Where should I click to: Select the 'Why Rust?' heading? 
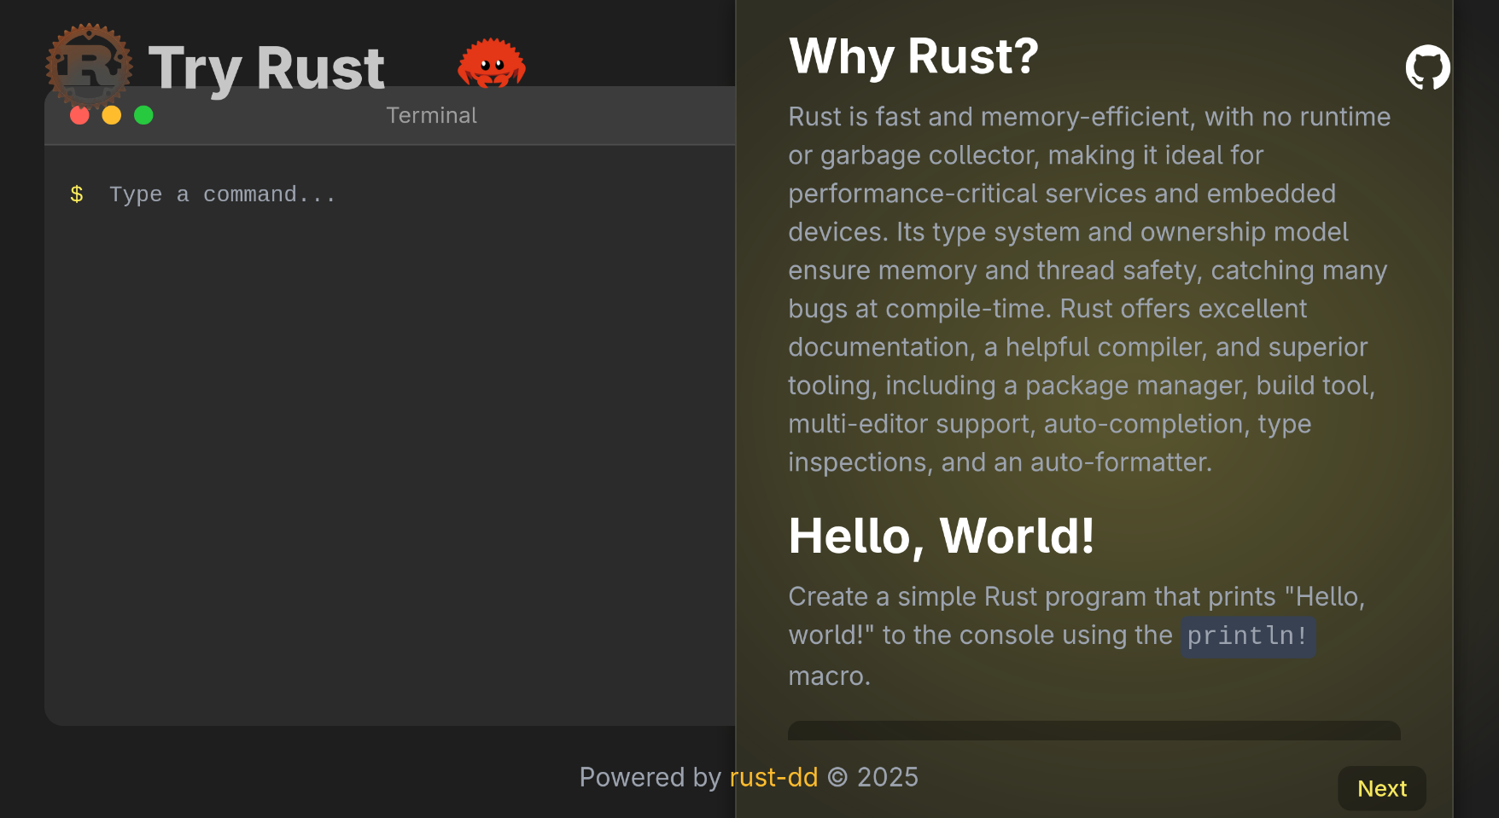[913, 56]
